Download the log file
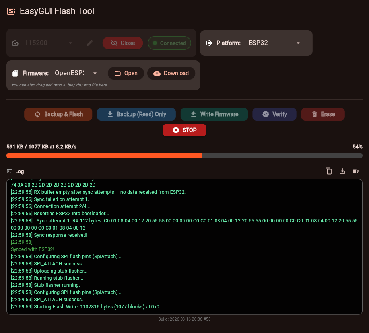The height and width of the screenshot is (333, 369). click(x=342, y=171)
